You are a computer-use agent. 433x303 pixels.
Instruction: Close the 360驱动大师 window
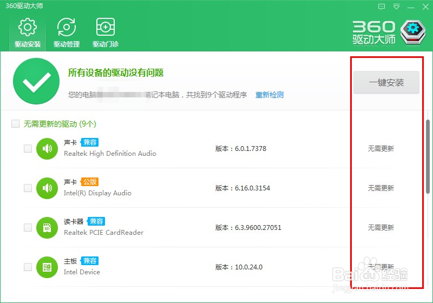pyautogui.click(x=425, y=7)
